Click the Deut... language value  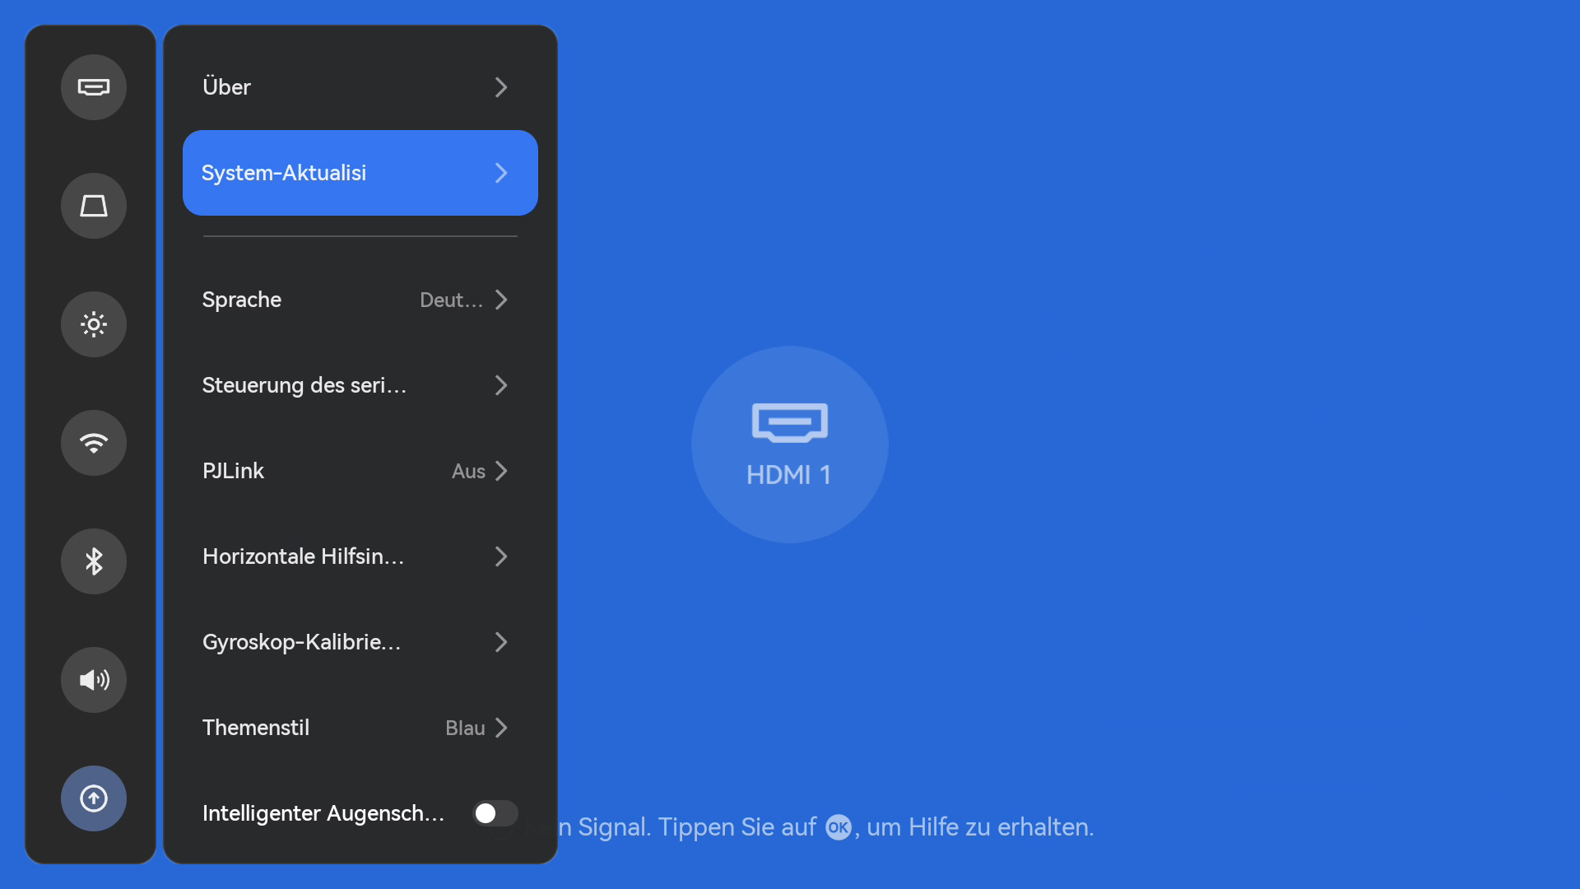pyautogui.click(x=451, y=300)
